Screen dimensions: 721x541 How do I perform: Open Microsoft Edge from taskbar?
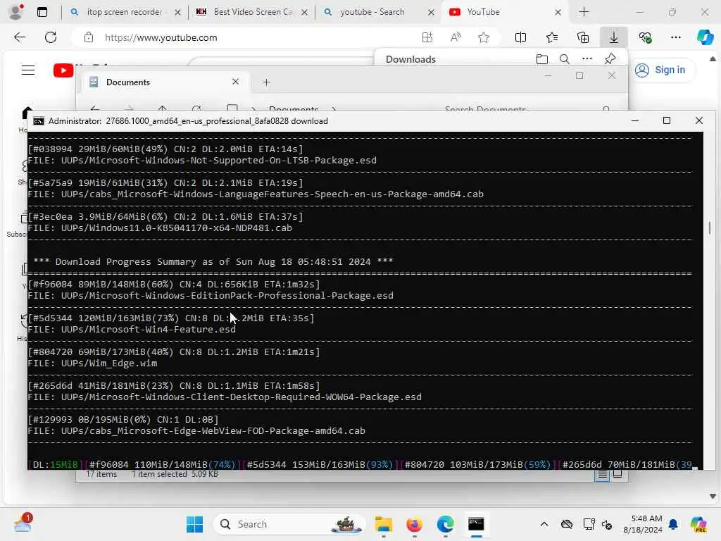pos(445,524)
